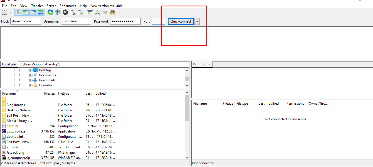The height and width of the screenshot is (167, 373).
Task: Focus the Host input field
Action: 26,21
